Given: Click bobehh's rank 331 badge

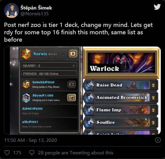Looking at the screenshot, I should [x=26, y=84].
